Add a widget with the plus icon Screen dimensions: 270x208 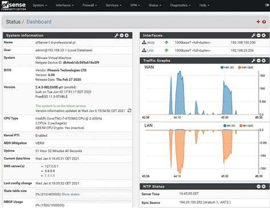click(x=258, y=22)
